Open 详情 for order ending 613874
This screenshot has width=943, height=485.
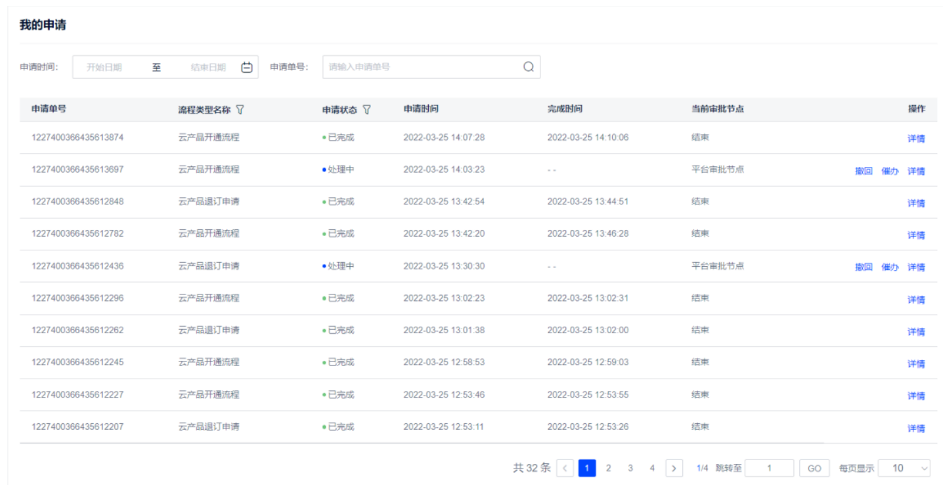(916, 139)
